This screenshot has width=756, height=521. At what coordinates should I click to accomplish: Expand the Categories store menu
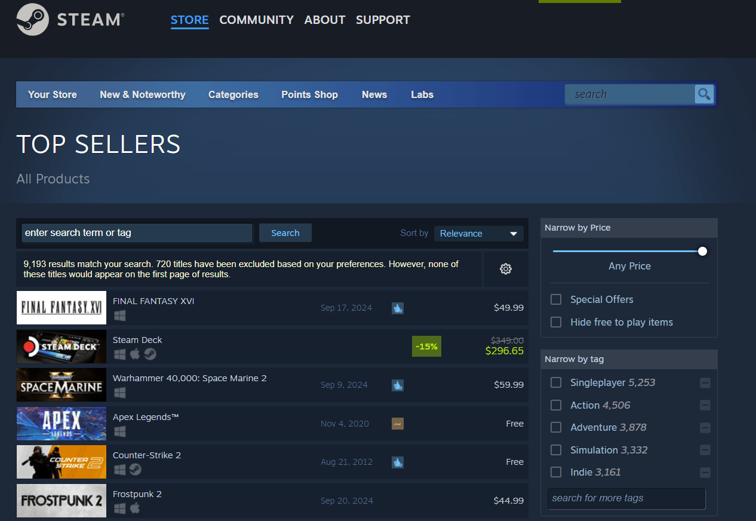coord(233,94)
